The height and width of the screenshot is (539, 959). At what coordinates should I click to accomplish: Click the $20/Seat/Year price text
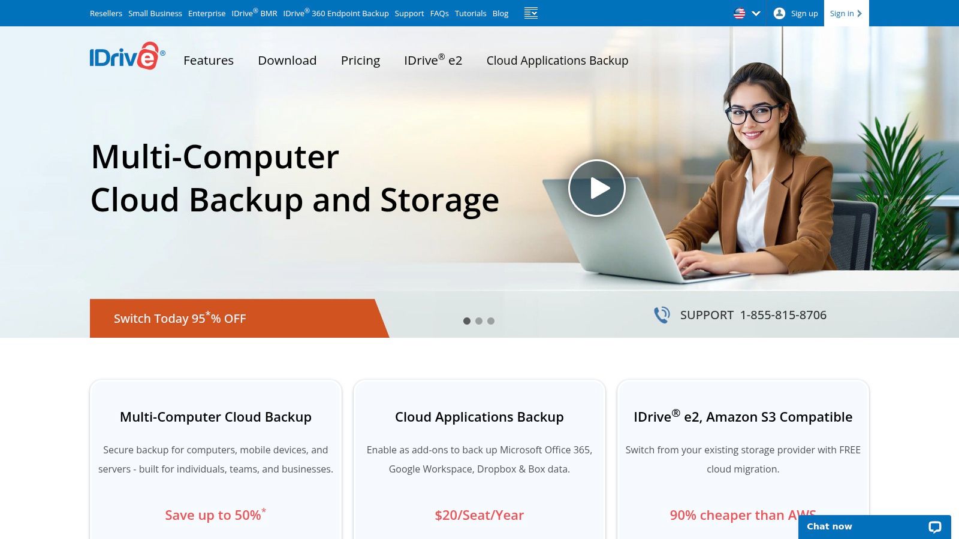click(x=479, y=515)
